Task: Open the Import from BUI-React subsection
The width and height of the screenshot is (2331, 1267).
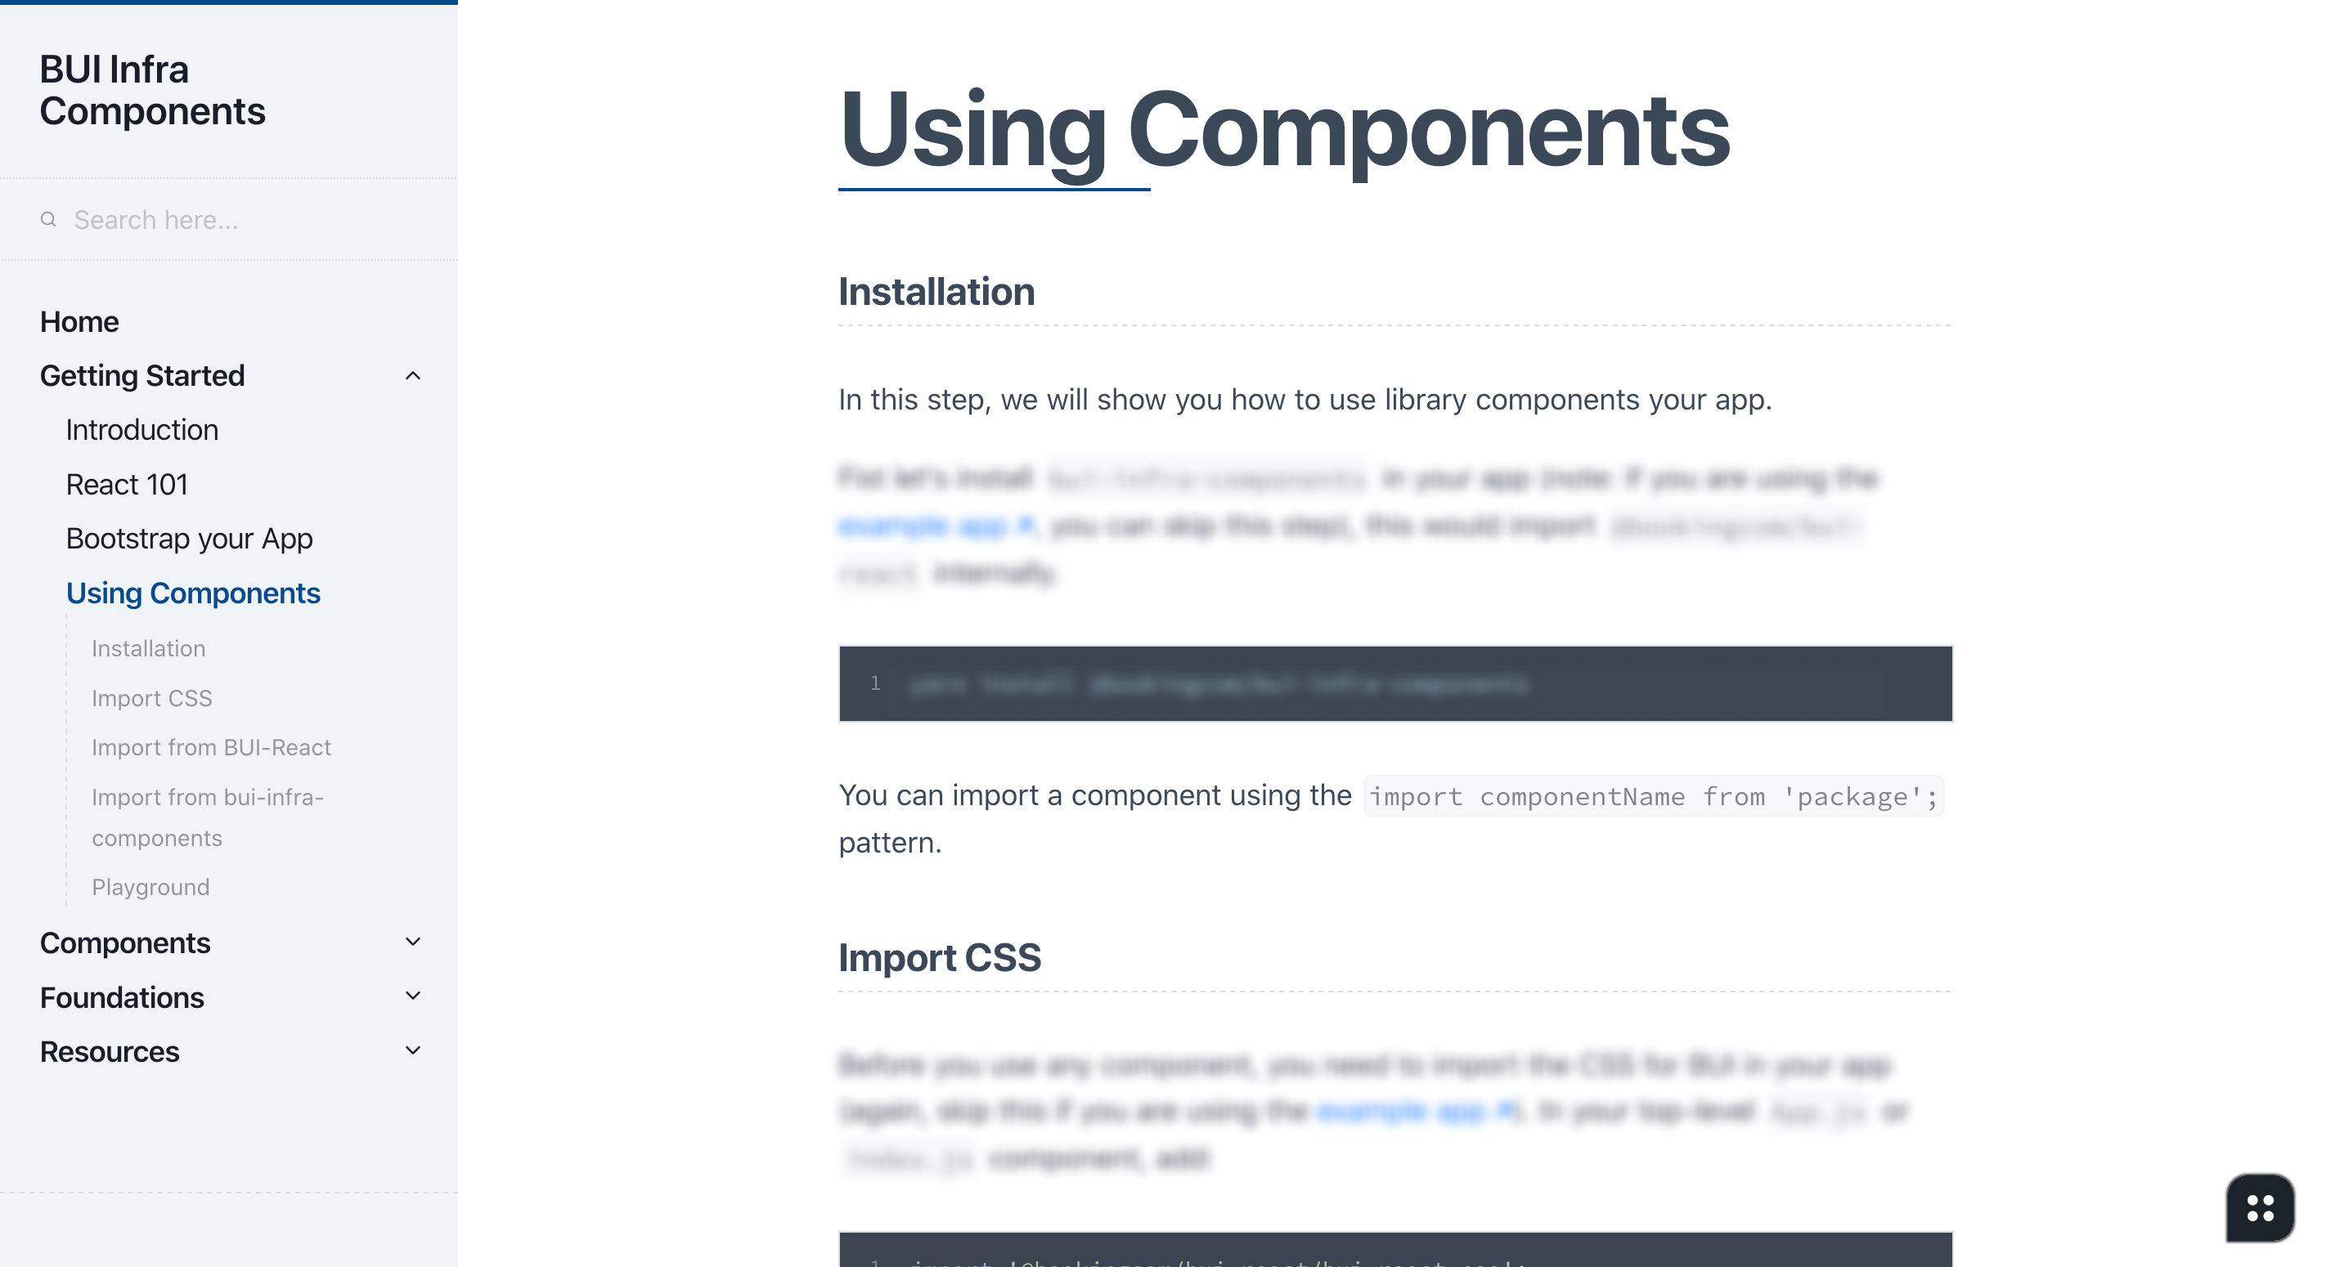Action: 211,747
